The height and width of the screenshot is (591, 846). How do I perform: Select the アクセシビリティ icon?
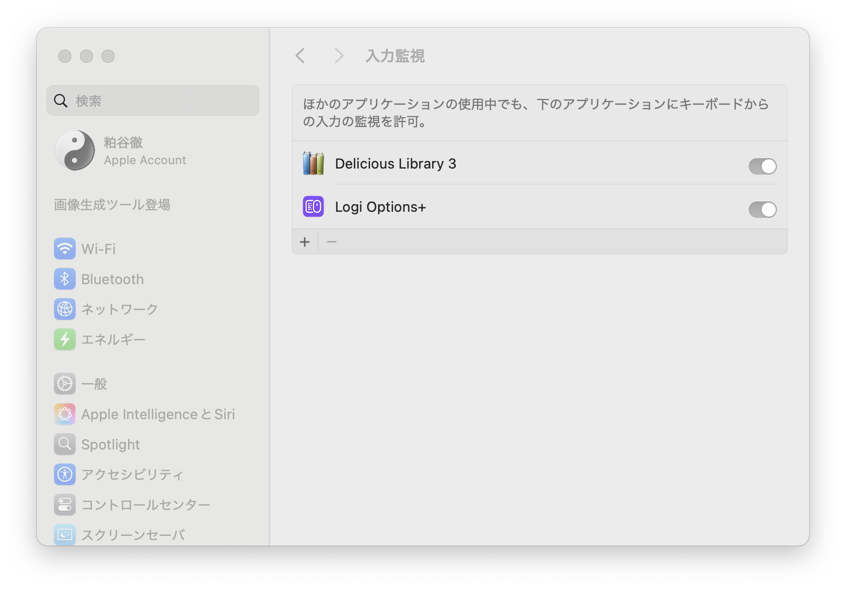click(65, 474)
